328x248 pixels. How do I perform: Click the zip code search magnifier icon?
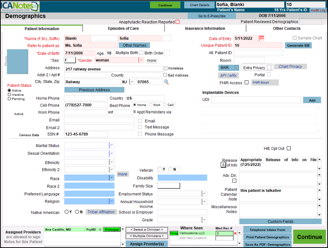166,82
